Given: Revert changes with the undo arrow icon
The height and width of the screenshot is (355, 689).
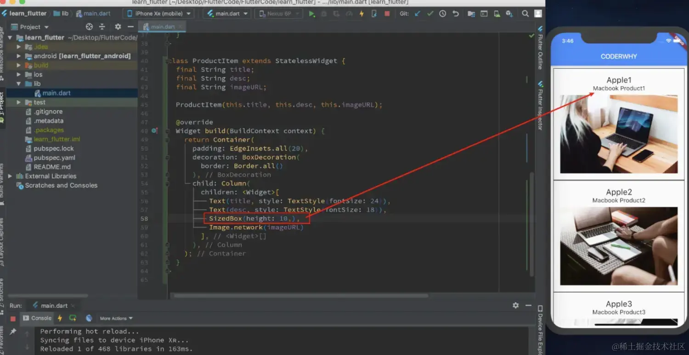Looking at the screenshot, I should click(x=455, y=14).
